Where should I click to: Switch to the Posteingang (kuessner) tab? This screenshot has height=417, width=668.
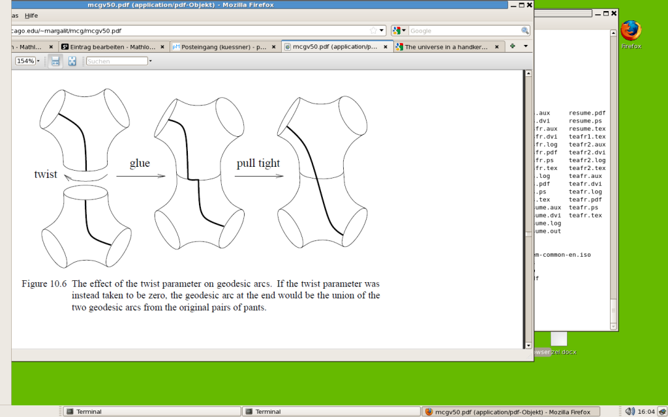225,47
